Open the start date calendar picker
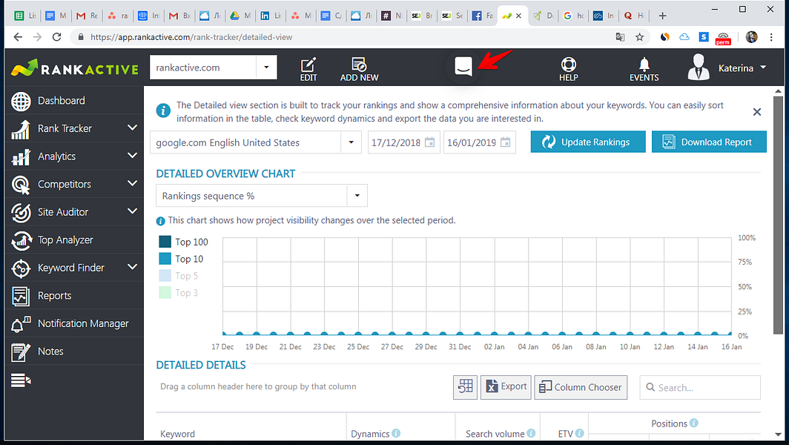Viewport: 789px width, 445px height. (x=430, y=142)
